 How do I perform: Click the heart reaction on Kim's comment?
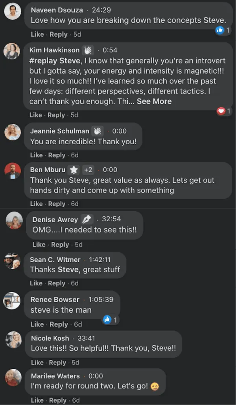[221, 111]
